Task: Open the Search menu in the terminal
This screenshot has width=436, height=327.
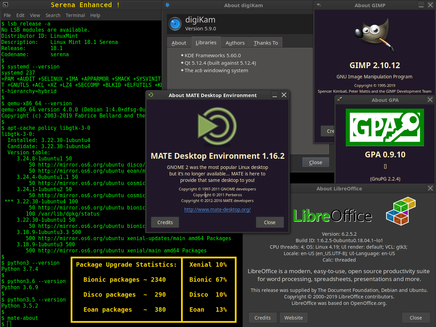Action: [x=53, y=15]
